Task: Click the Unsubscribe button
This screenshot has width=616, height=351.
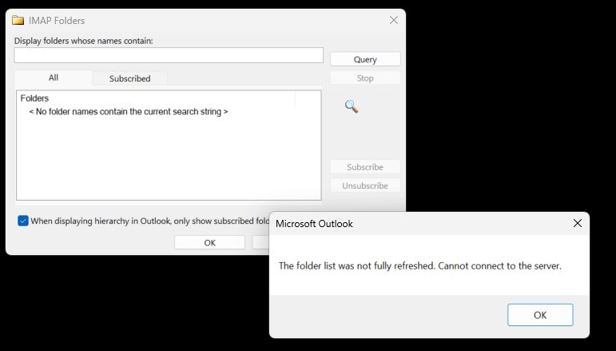Action: pos(365,185)
